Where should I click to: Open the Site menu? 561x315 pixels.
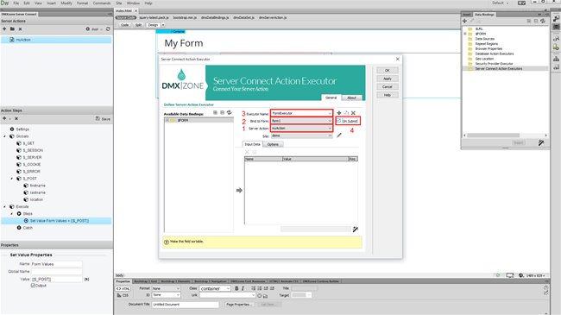(119, 3)
